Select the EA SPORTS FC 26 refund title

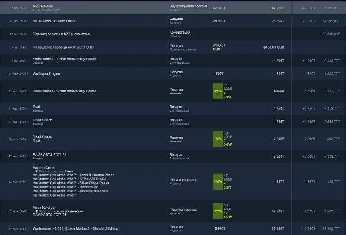tap(49, 155)
